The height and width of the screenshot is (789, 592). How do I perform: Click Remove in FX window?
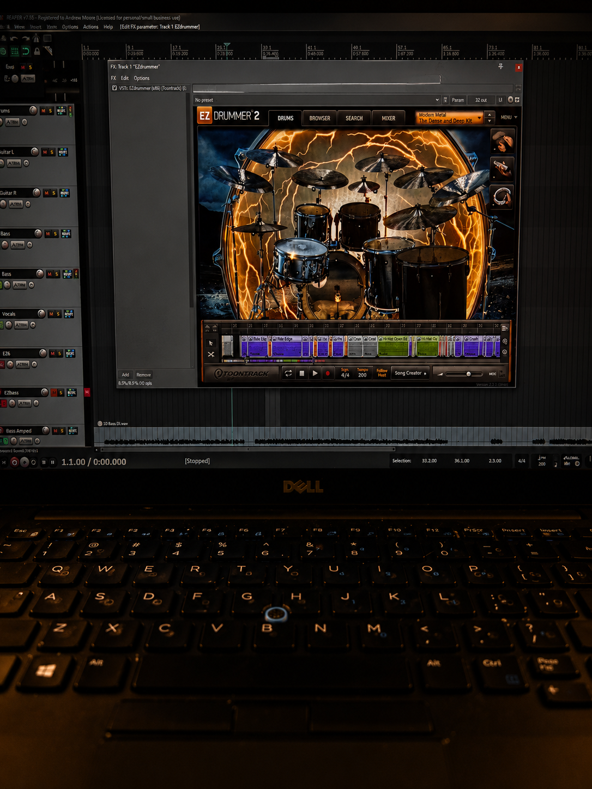(x=143, y=375)
